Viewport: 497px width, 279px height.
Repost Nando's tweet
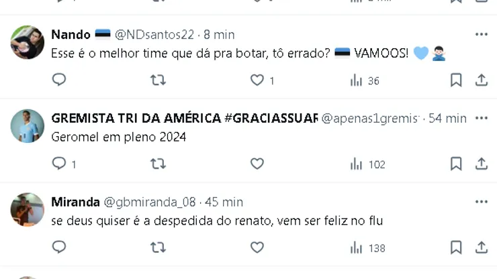[x=158, y=80]
